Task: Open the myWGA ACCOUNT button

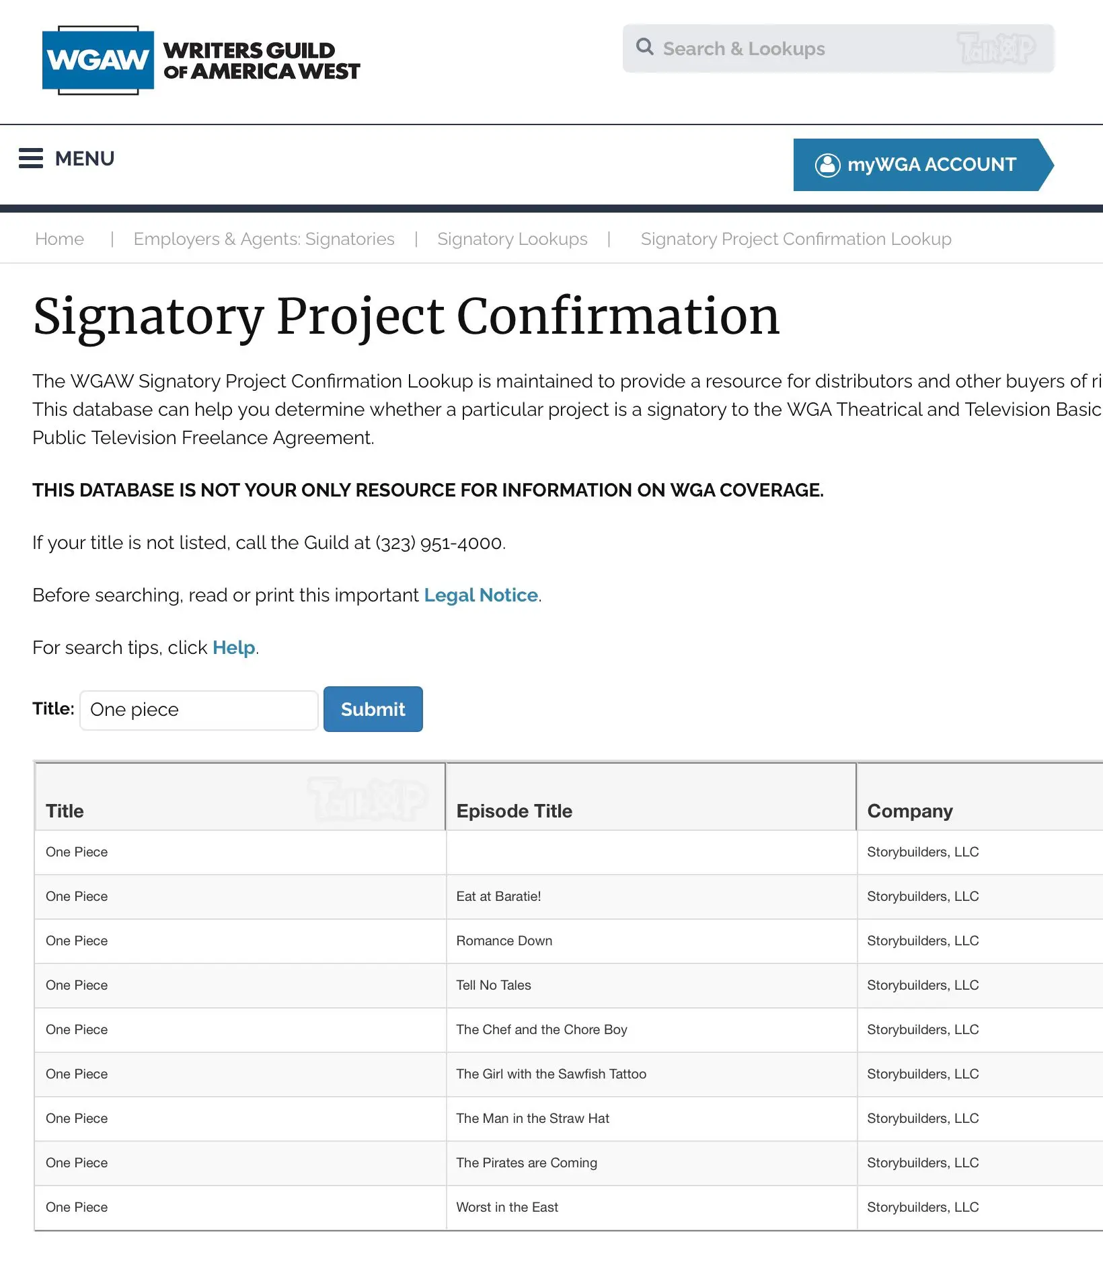Action: (x=923, y=165)
